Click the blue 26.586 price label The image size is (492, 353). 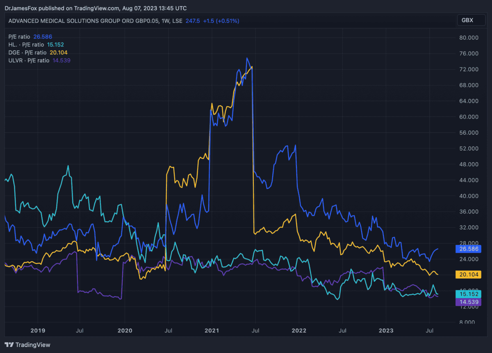[x=468, y=249]
